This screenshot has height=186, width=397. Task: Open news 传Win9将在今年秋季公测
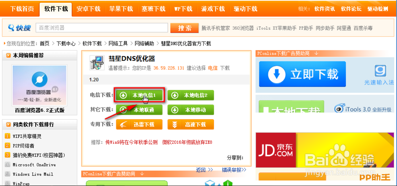pos(131,142)
